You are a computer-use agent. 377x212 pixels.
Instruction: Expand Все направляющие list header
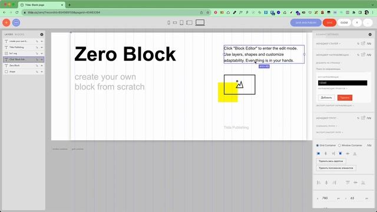pyautogui.click(x=328, y=77)
